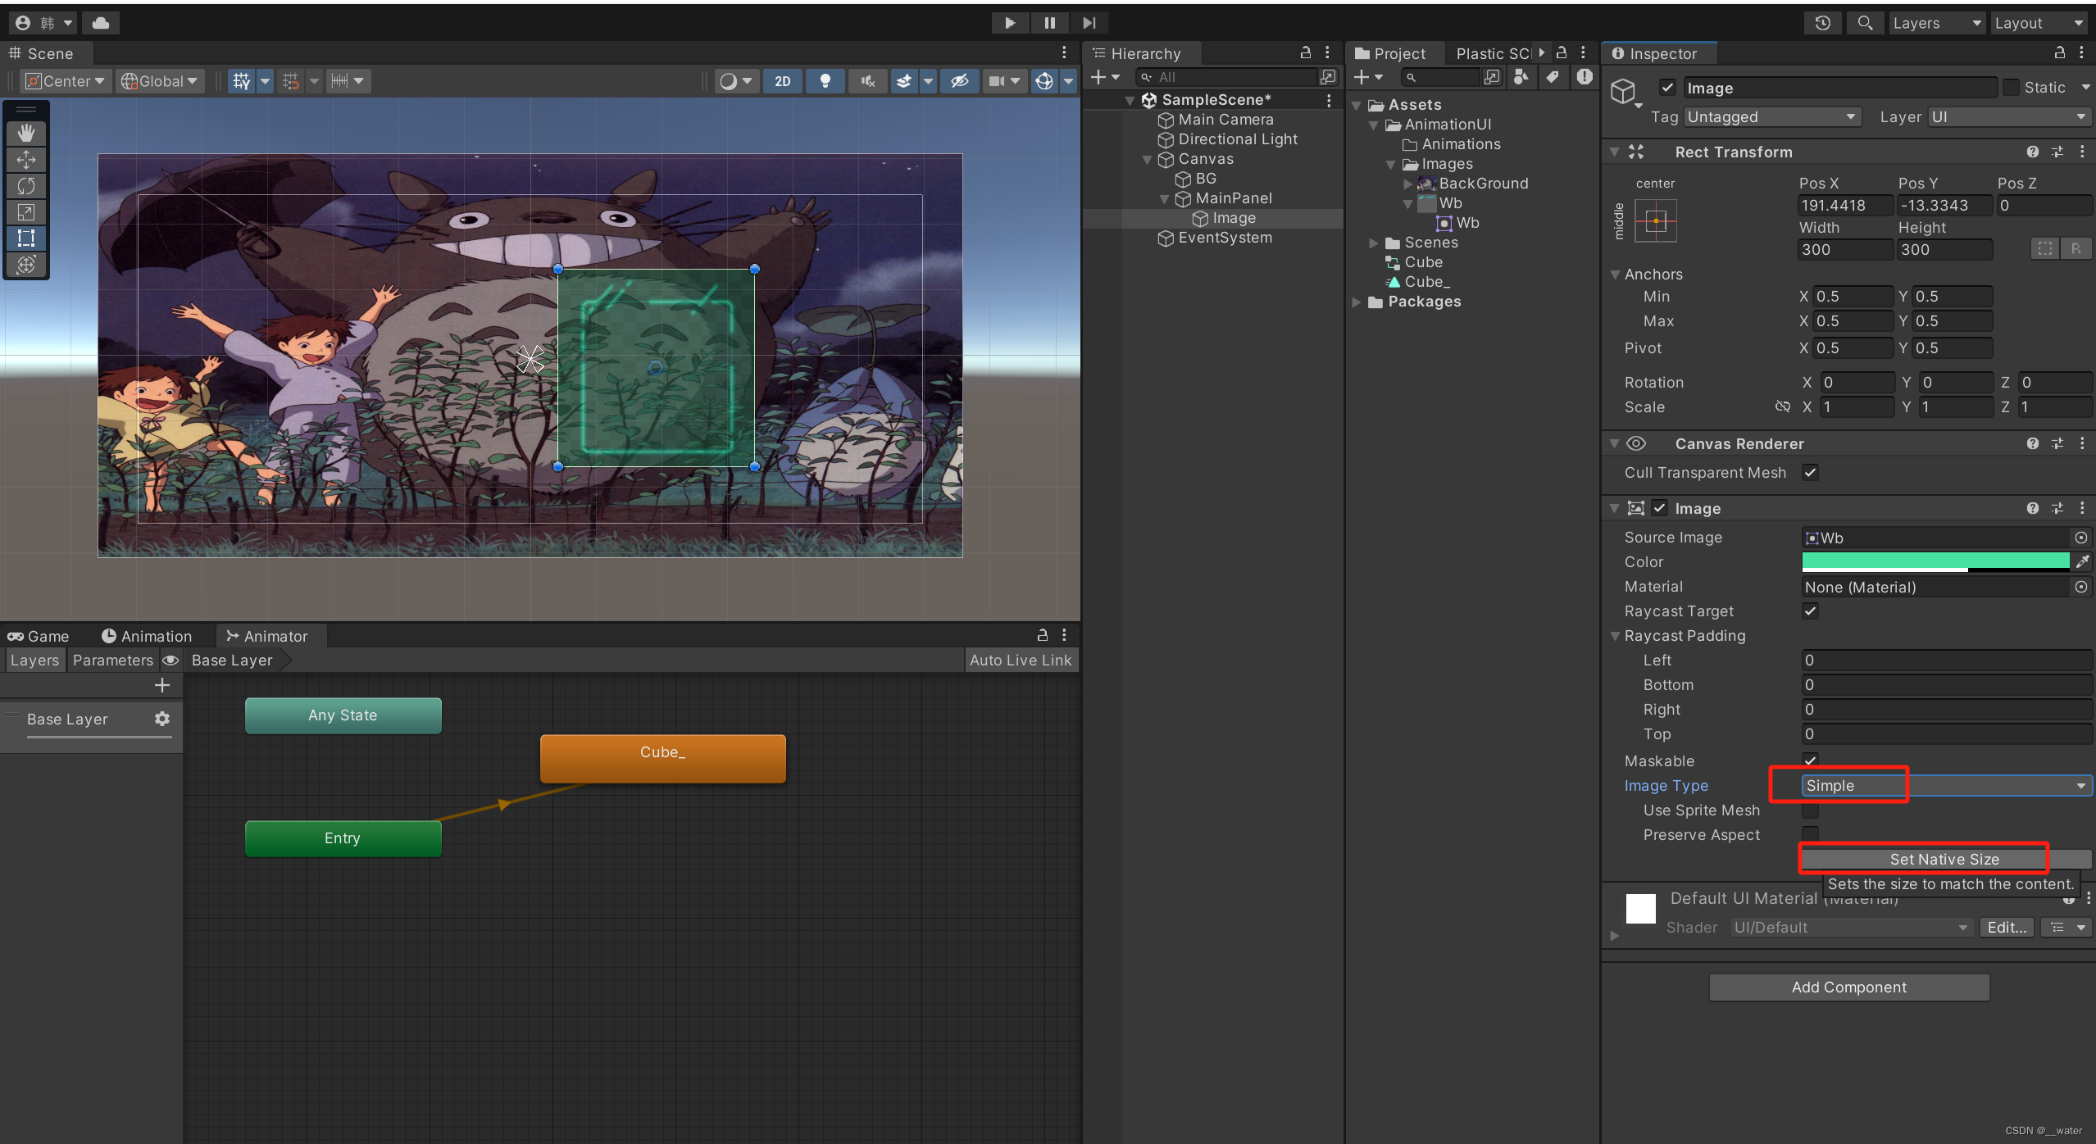
Task: Click the constrained proportions scale link icon
Action: pyautogui.click(x=1782, y=407)
